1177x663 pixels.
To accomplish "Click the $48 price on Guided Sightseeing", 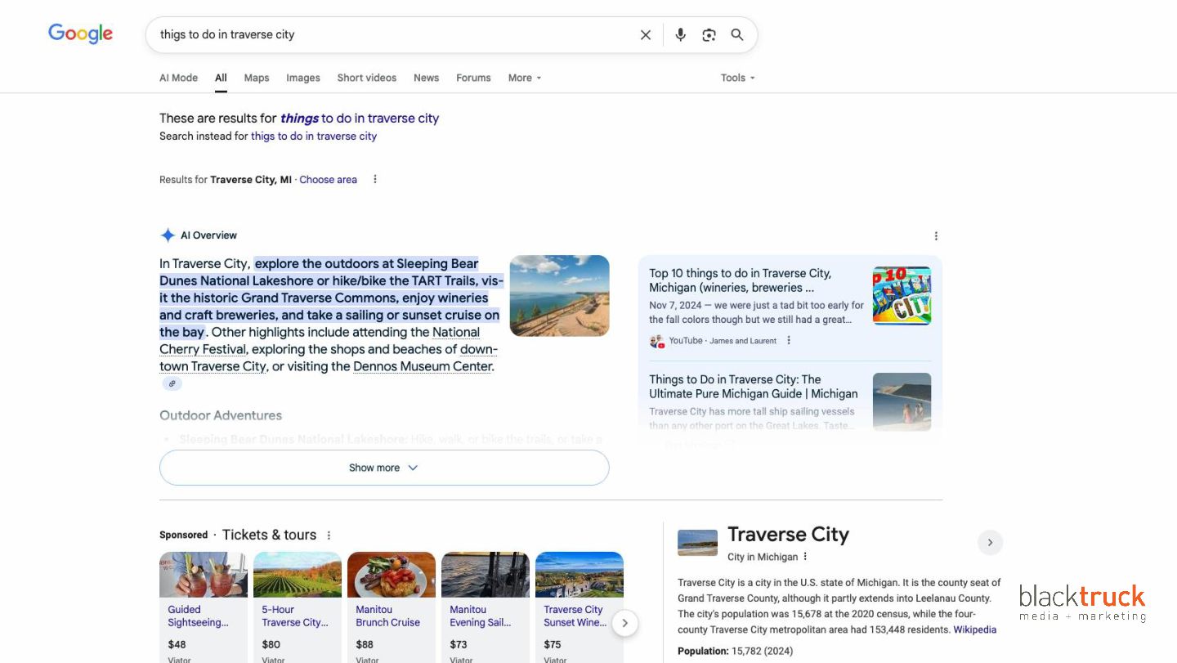I will pyautogui.click(x=177, y=644).
